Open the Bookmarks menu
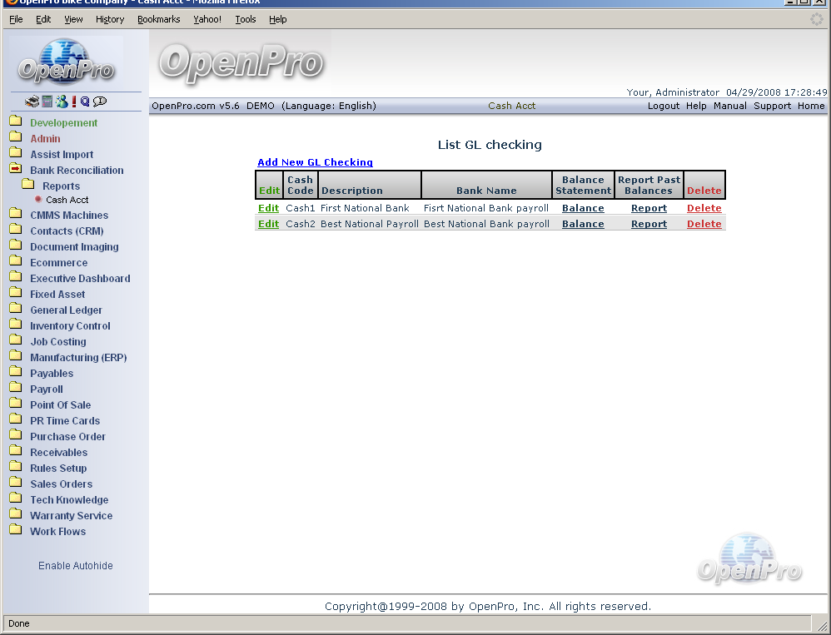The height and width of the screenshot is (635, 831). pos(158,19)
